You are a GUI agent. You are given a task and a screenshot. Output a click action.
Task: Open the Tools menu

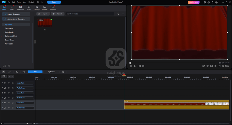click(19, 2)
